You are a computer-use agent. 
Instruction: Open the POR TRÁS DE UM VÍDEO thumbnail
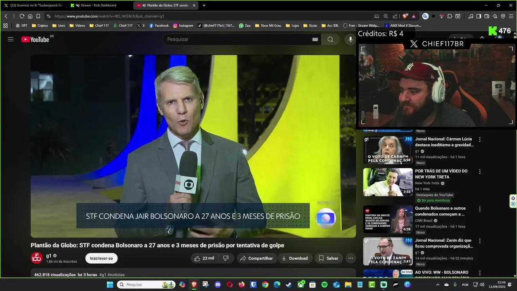click(x=388, y=182)
